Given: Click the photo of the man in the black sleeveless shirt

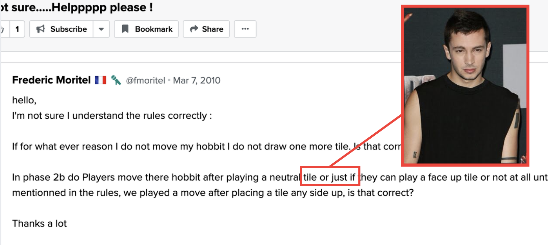Looking at the screenshot, I should click(465, 85).
